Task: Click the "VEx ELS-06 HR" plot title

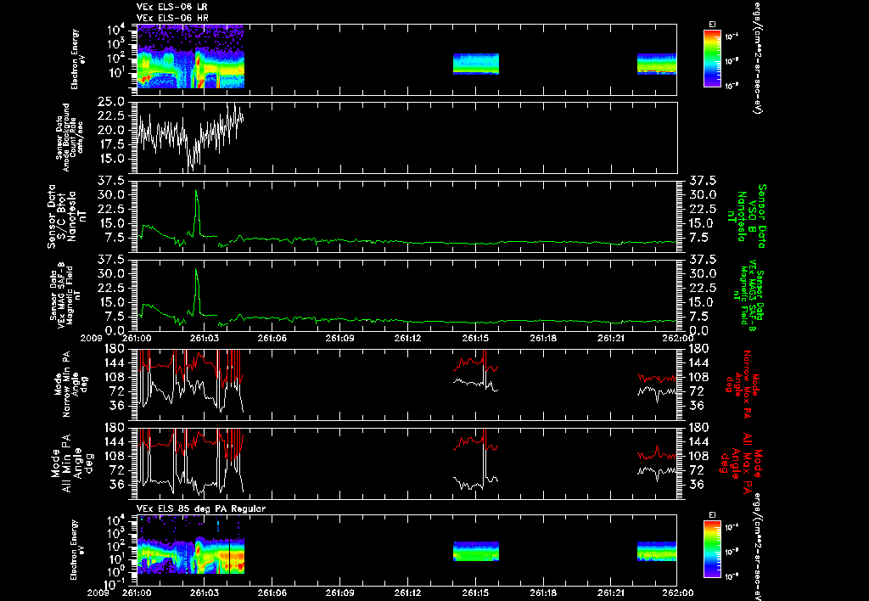Action: 172,19
